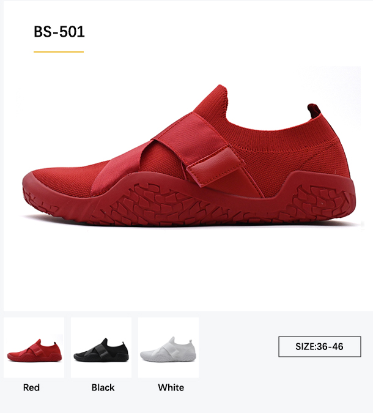Click the BS-501 product title
The width and height of the screenshot is (373, 413).
[x=59, y=32]
